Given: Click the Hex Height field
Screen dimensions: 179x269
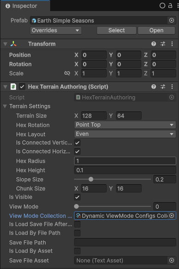Looking at the screenshot, I should point(125,170).
